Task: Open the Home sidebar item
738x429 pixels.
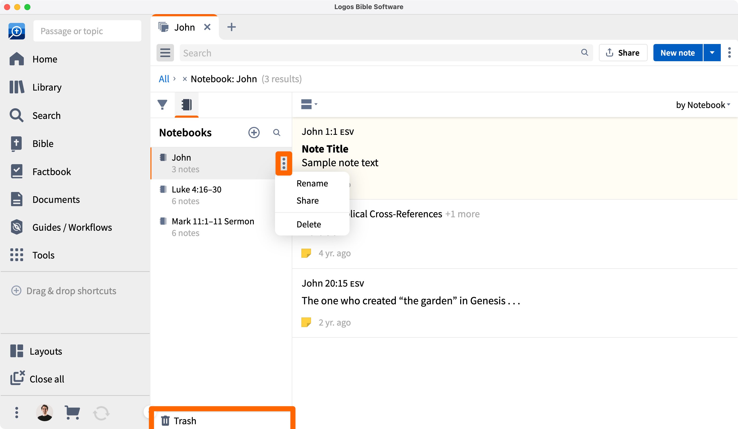Action: click(33, 59)
